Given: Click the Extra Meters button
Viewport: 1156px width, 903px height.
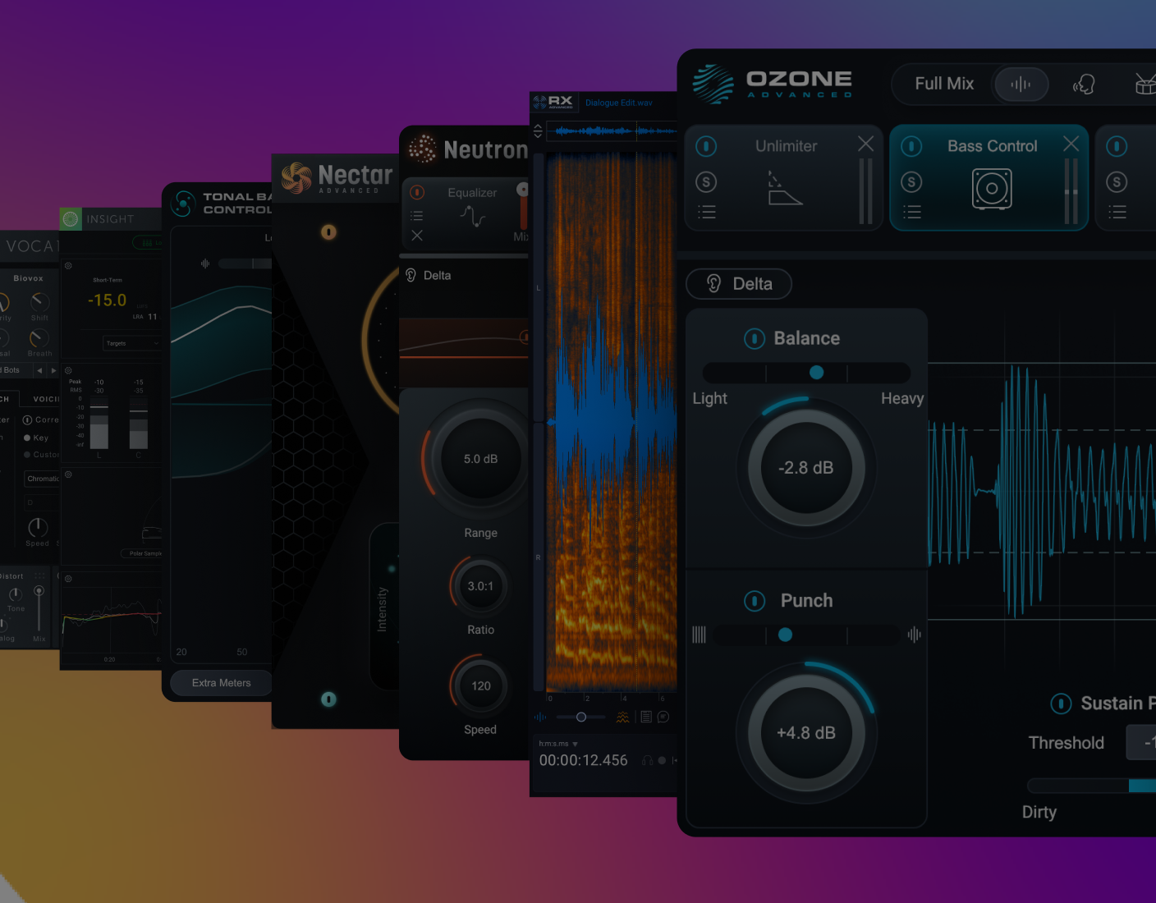Looking at the screenshot, I should [x=221, y=683].
